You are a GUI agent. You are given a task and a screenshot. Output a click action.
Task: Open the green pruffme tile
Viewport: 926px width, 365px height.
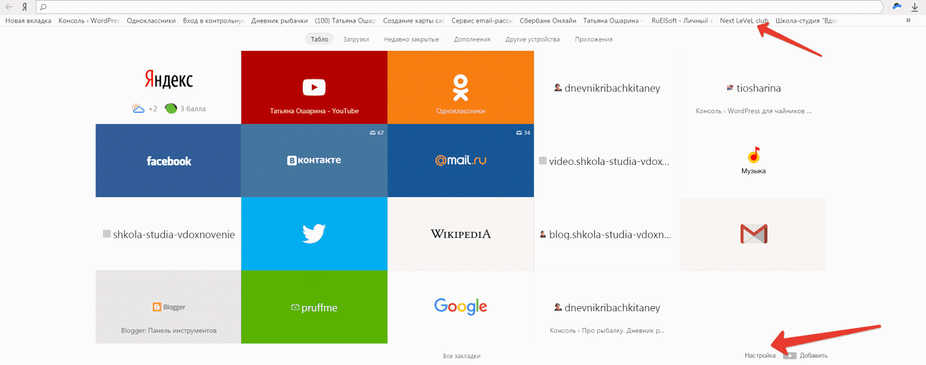click(x=314, y=307)
